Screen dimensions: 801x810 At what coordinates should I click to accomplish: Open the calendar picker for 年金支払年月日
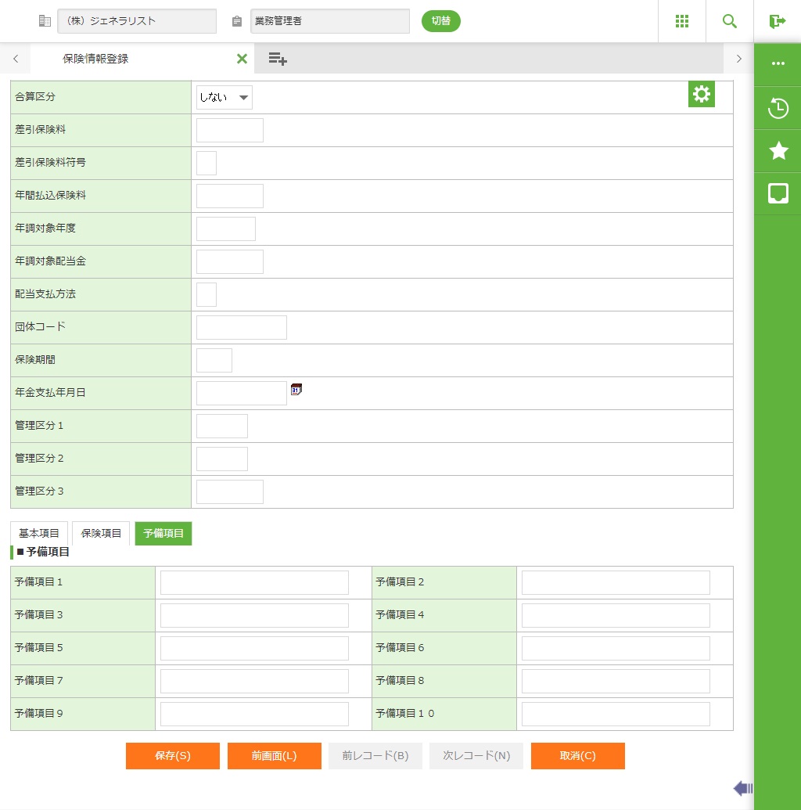(296, 390)
